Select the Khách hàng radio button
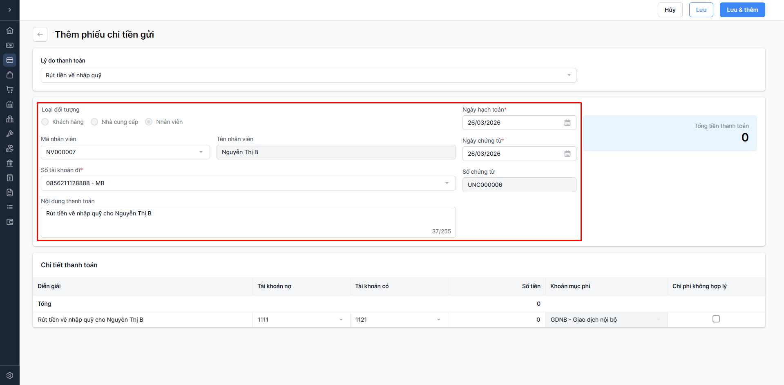The width and height of the screenshot is (784, 385). coord(45,122)
